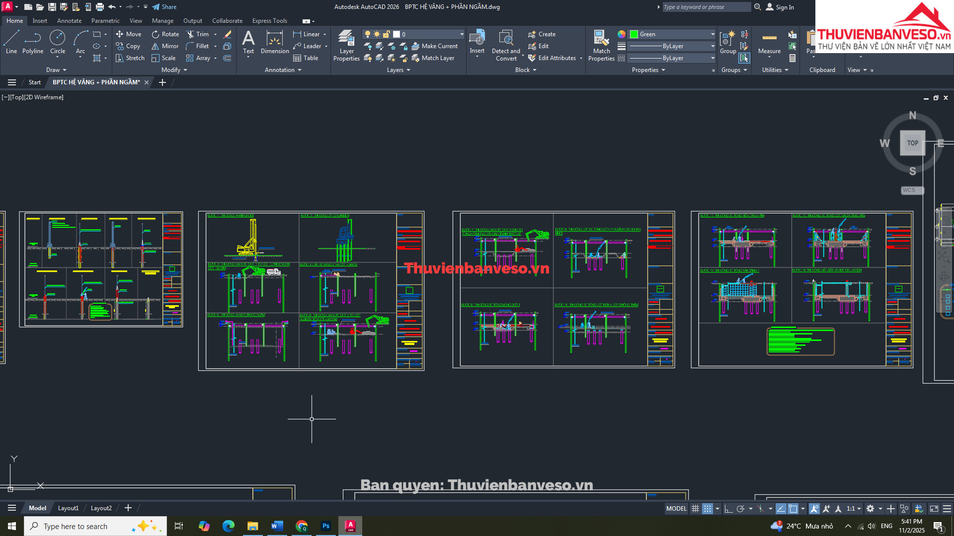The width and height of the screenshot is (954, 536).
Task: Click the Share button
Action: (x=164, y=7)
